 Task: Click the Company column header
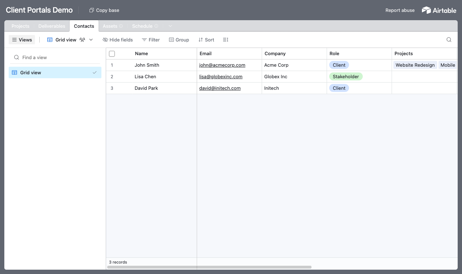[x=294, y=54]
